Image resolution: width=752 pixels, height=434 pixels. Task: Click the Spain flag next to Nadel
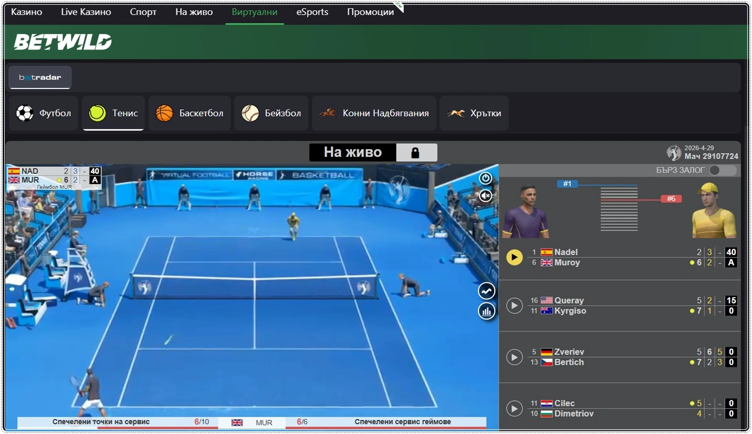coord(546,252)
